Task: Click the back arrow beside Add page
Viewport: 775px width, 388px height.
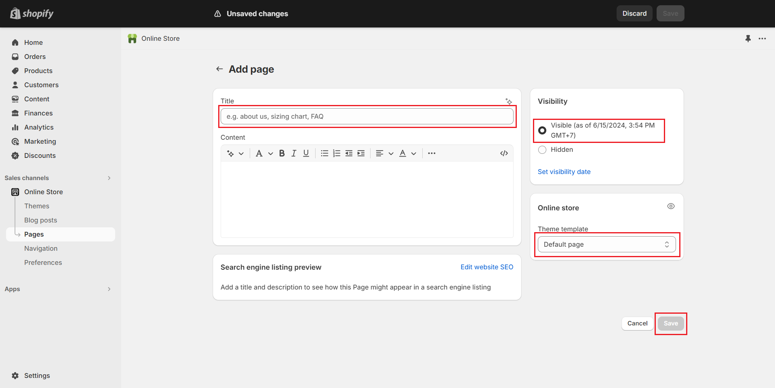Action: tap(219, 69)
